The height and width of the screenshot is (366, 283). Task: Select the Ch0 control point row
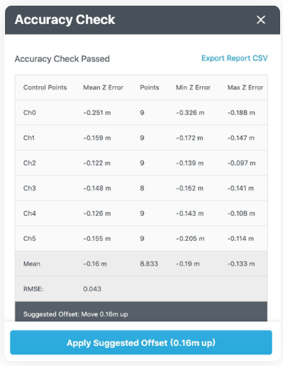(x=141, y=112)
